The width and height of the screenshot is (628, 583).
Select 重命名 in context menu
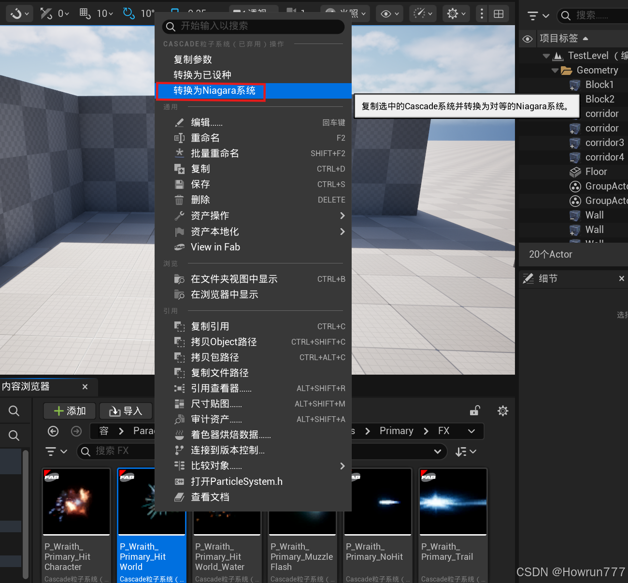pos(205,138)
